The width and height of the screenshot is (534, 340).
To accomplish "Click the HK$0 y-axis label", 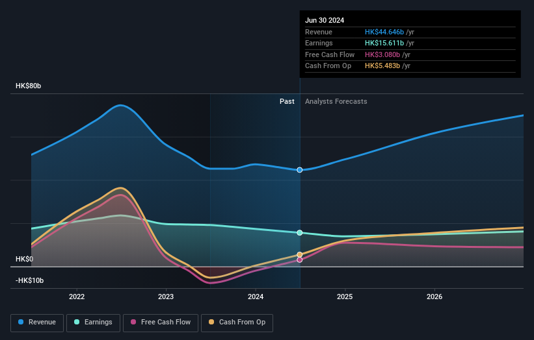I will (x=24, y=259).
